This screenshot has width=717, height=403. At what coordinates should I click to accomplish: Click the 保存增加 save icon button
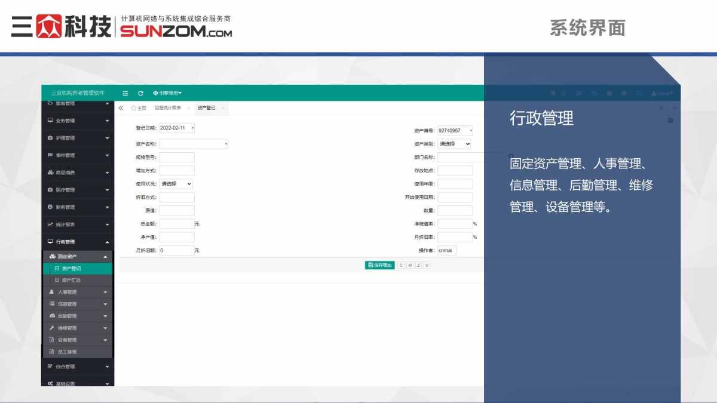click(372, 265)
